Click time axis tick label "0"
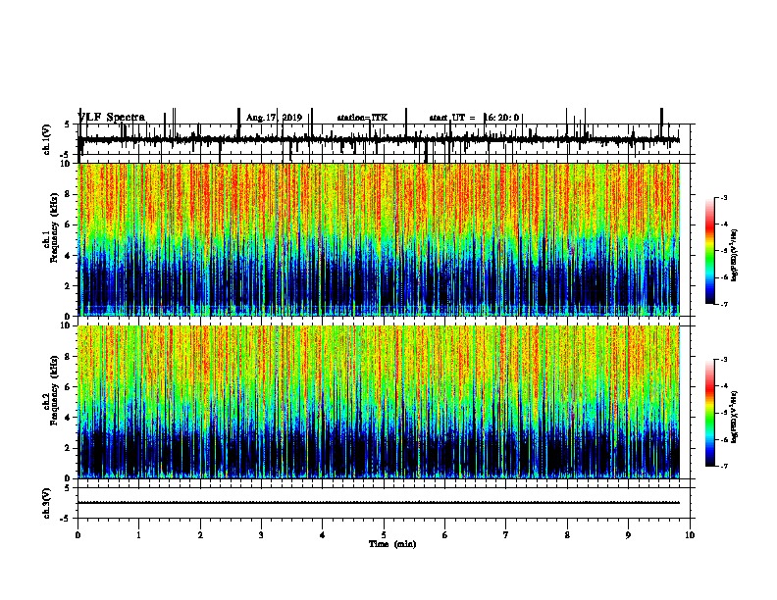 pyautogui.click(x=78, y=535)
